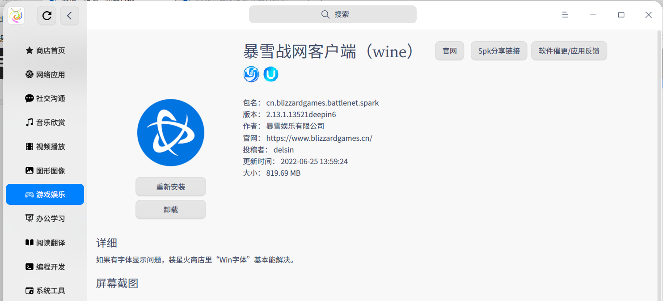This screenshot has width=663, height=301.
Task: Maximize the Spark Store window
Action: point(621,15)
